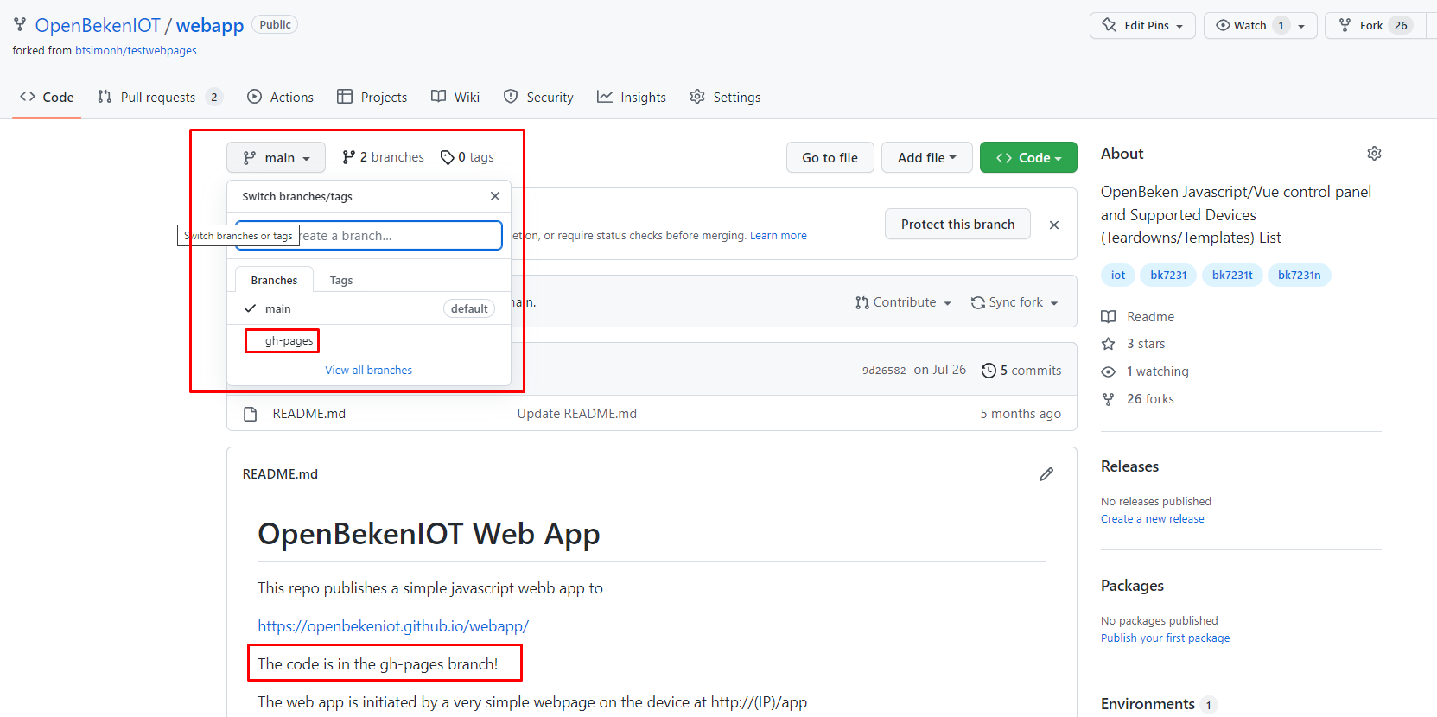This screenshot has height=717, width=1437.
Task: Click Protect this branch button
Action: 957,224
